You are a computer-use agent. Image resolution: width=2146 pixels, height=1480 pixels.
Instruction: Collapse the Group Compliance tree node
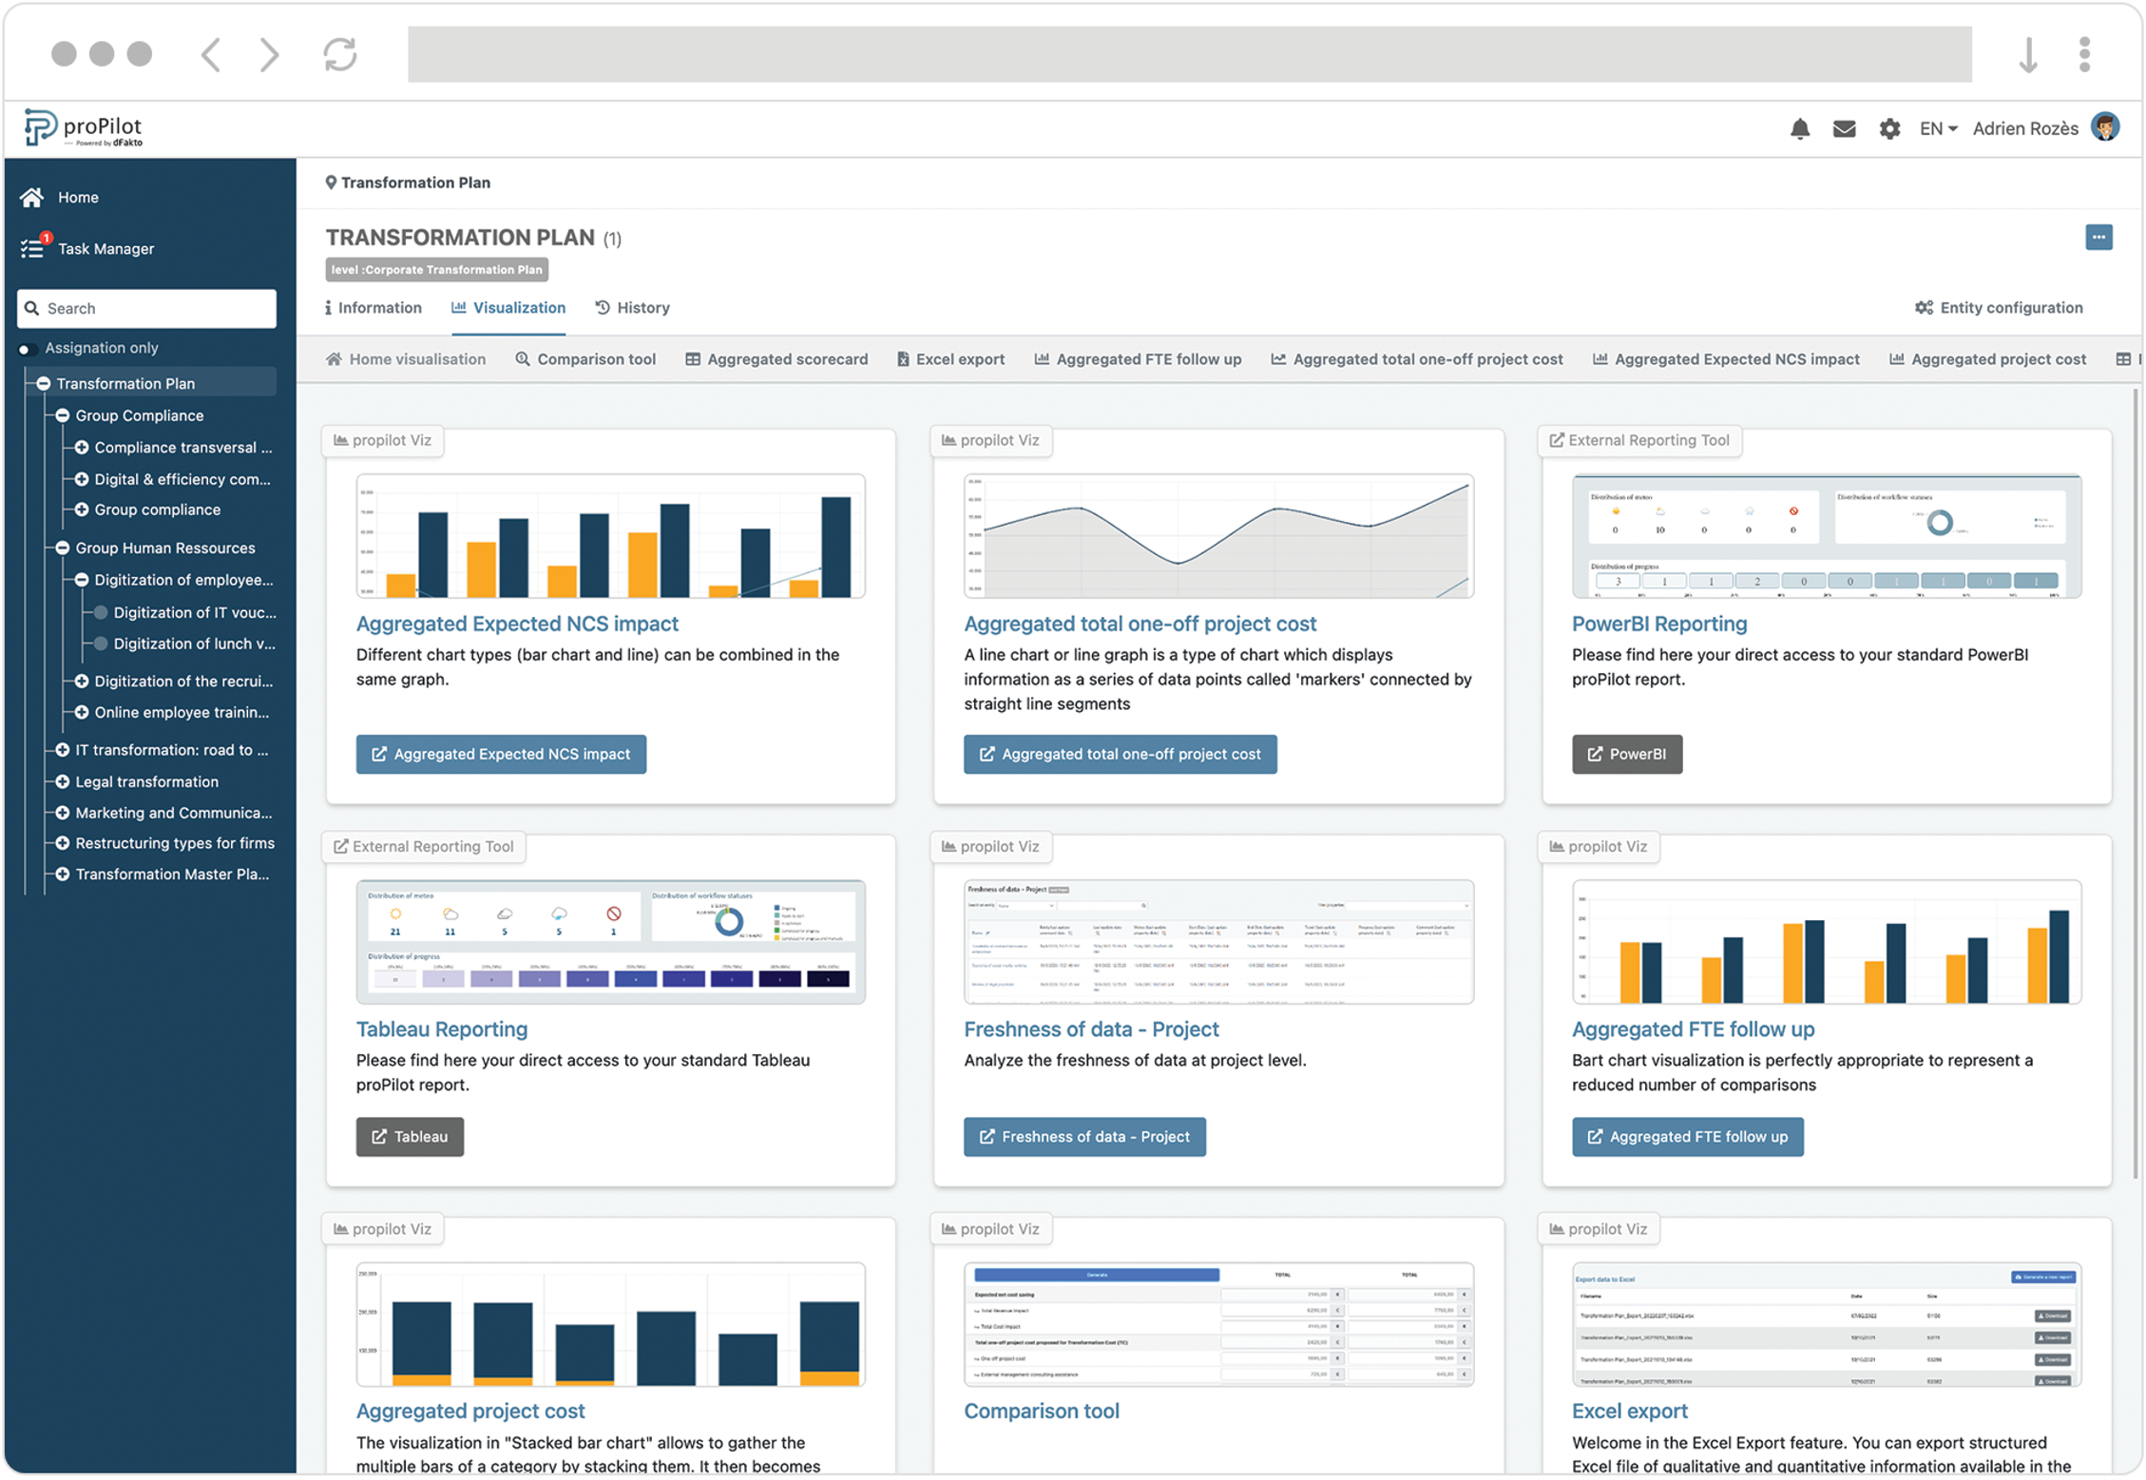coord(63,415)
